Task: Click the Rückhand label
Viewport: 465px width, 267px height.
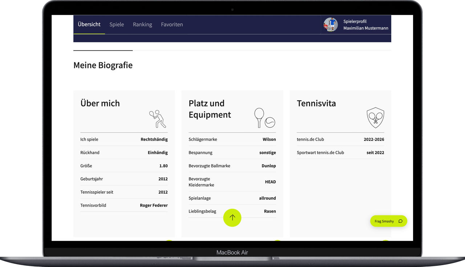Action: (90, 153)
